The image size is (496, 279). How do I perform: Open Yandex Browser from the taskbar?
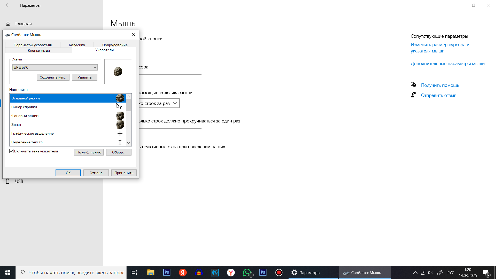pos(231,273)
